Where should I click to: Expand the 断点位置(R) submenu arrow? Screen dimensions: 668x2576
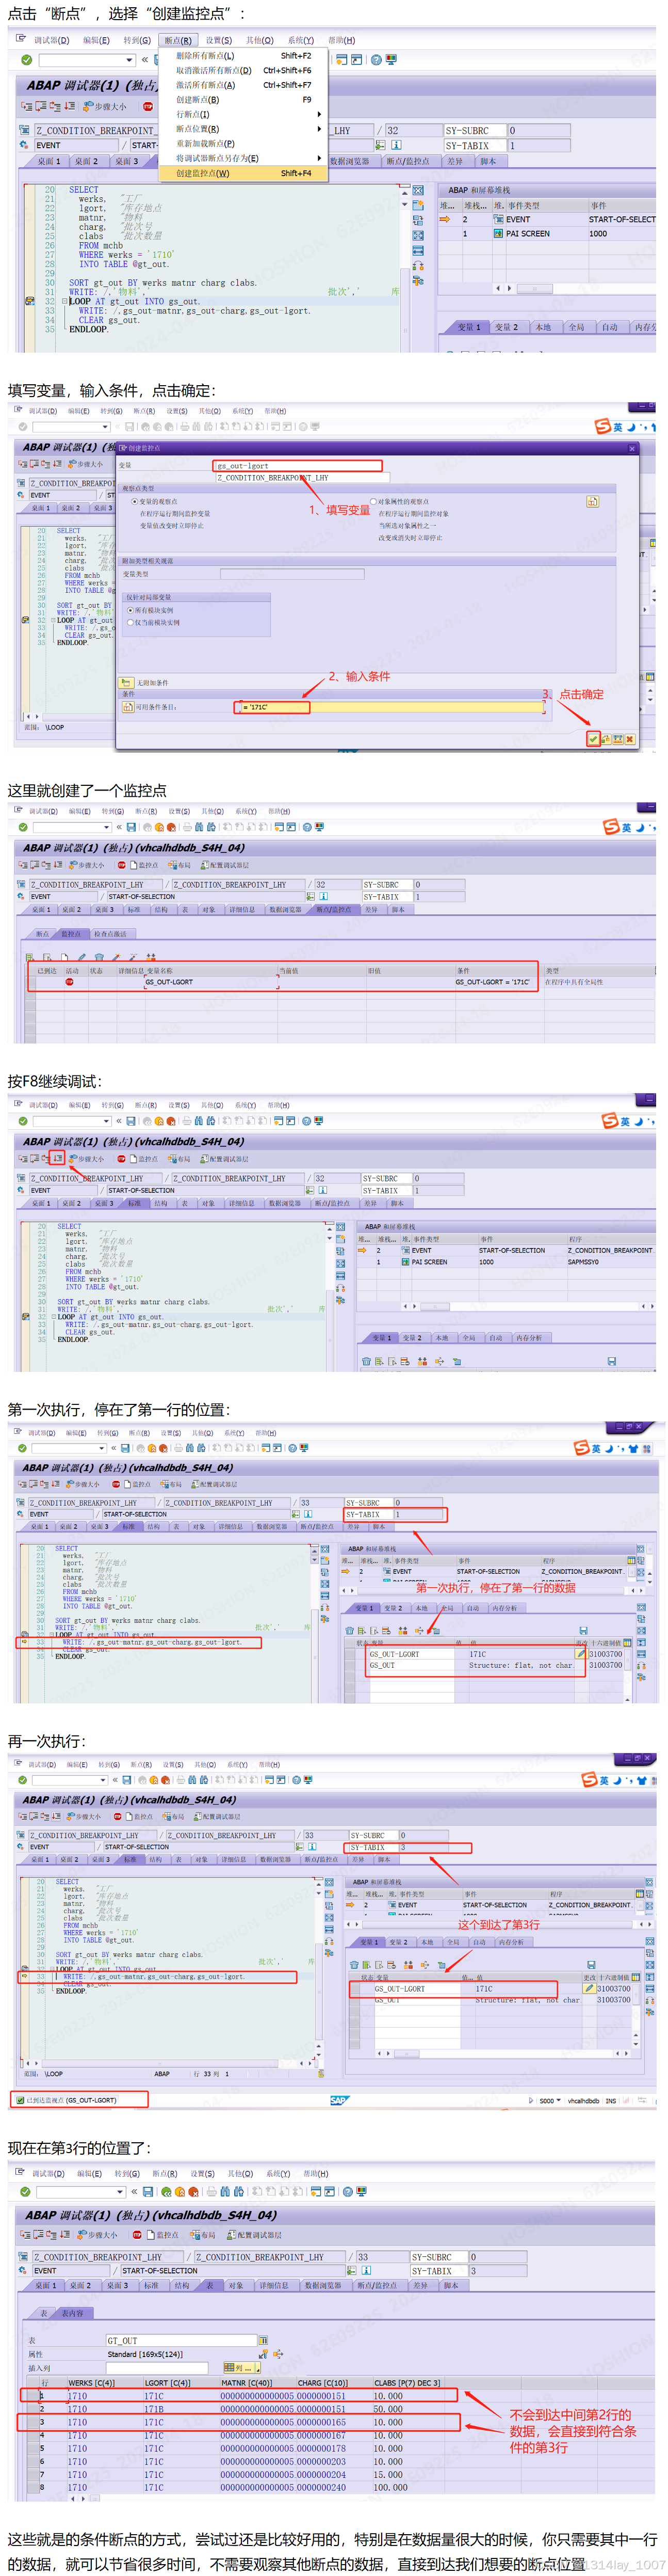tap(318, 129)
